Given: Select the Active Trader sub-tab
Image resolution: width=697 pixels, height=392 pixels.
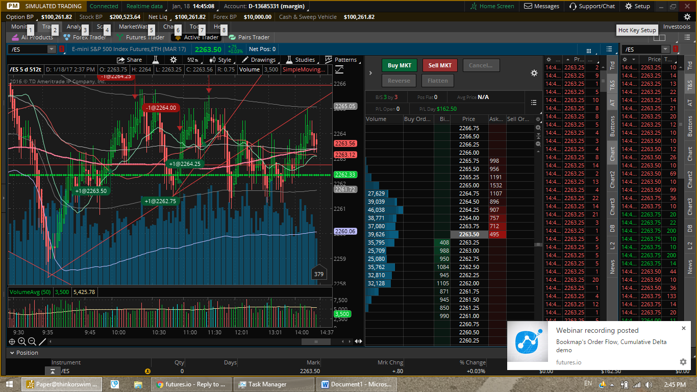Looking at the screenshot, I should (x=196, y=37).
